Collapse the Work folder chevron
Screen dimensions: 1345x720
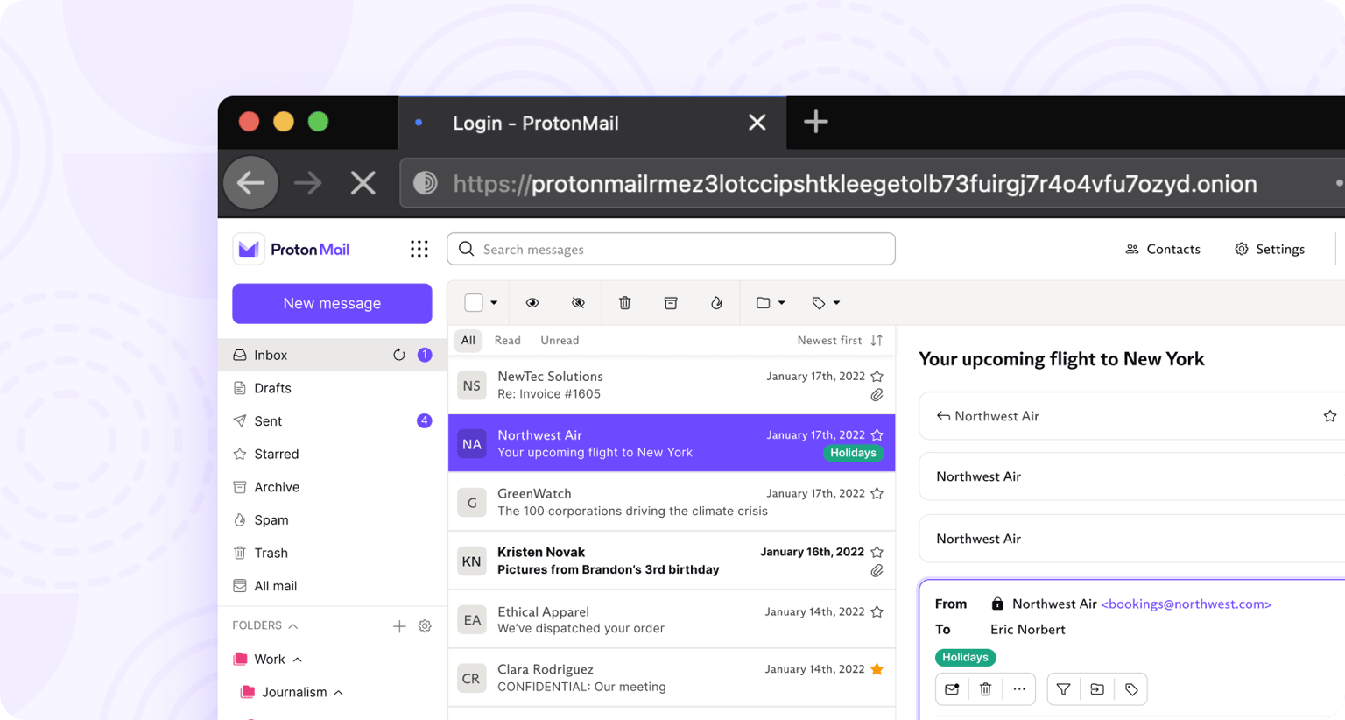[x=298, y=660]
